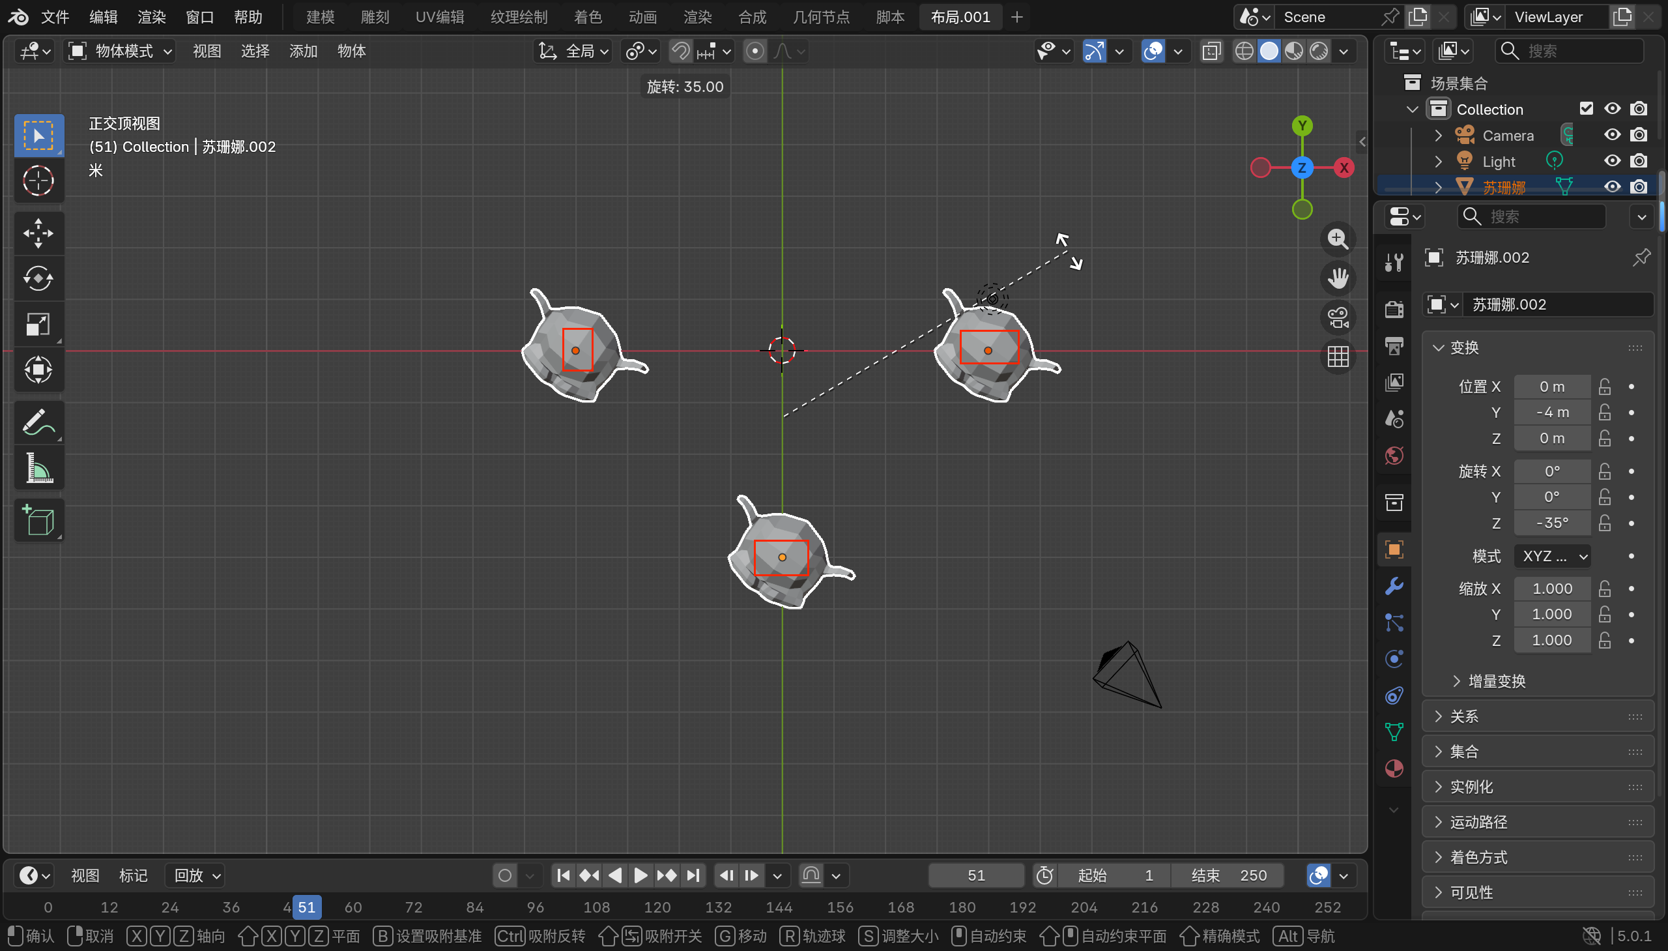Select the Scale tool
Viewport: 1668px width, 951px height.
point(38,324)
